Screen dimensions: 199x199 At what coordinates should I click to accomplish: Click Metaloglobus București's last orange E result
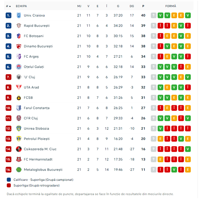188,169
